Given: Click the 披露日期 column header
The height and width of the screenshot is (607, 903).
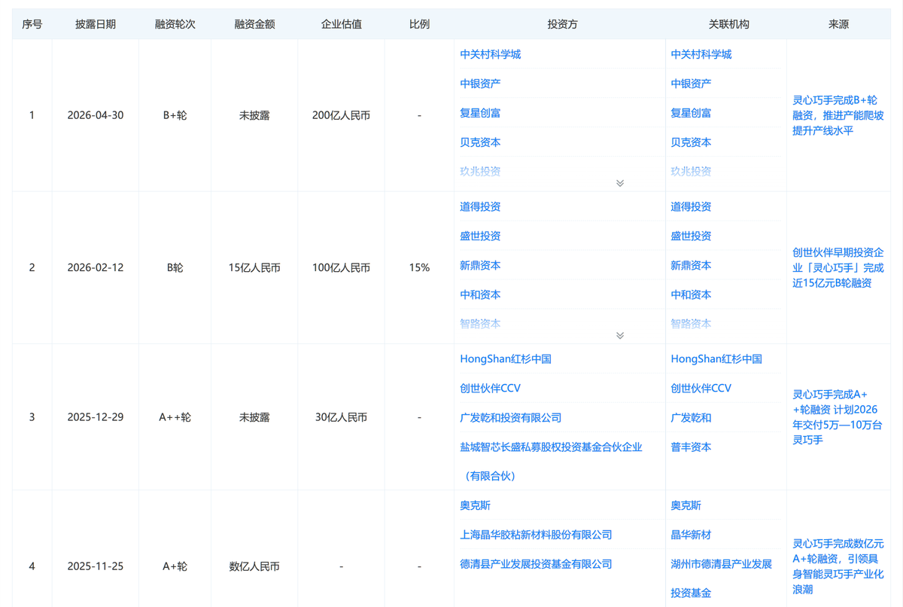Looking at the screenshot, I should [96, 24].
